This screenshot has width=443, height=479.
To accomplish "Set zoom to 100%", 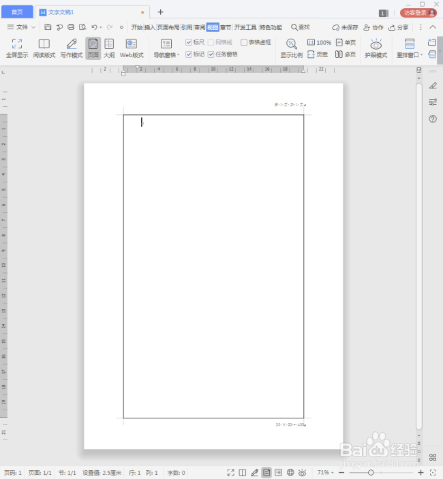I will click(x=319, y=42).
